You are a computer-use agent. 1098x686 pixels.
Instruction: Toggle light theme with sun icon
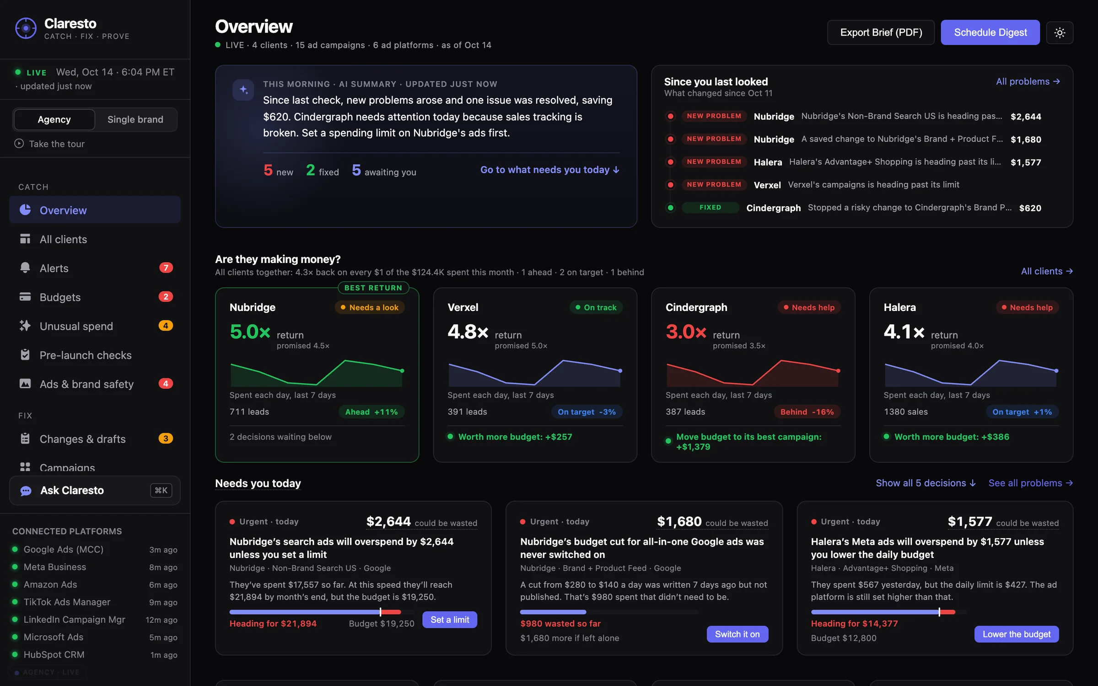[1060, 32]
